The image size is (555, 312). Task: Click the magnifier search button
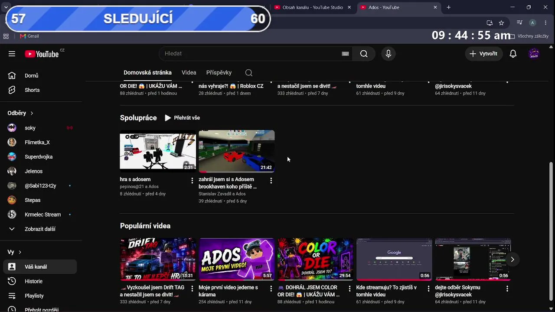[364, 54]
